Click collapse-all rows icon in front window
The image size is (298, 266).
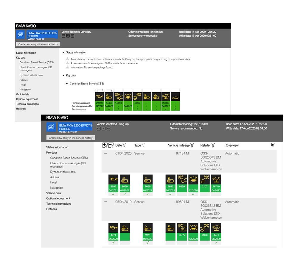pyautogui.click(x=111, y=145)
